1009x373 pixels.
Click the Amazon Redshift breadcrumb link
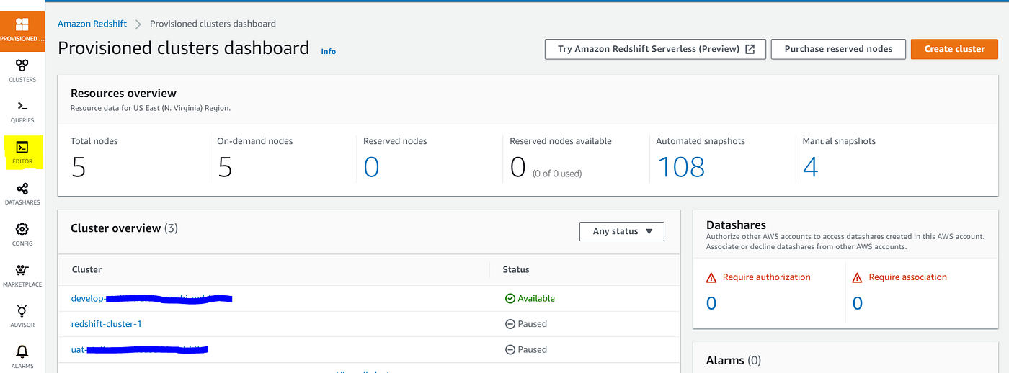click(x=92, y=24)
